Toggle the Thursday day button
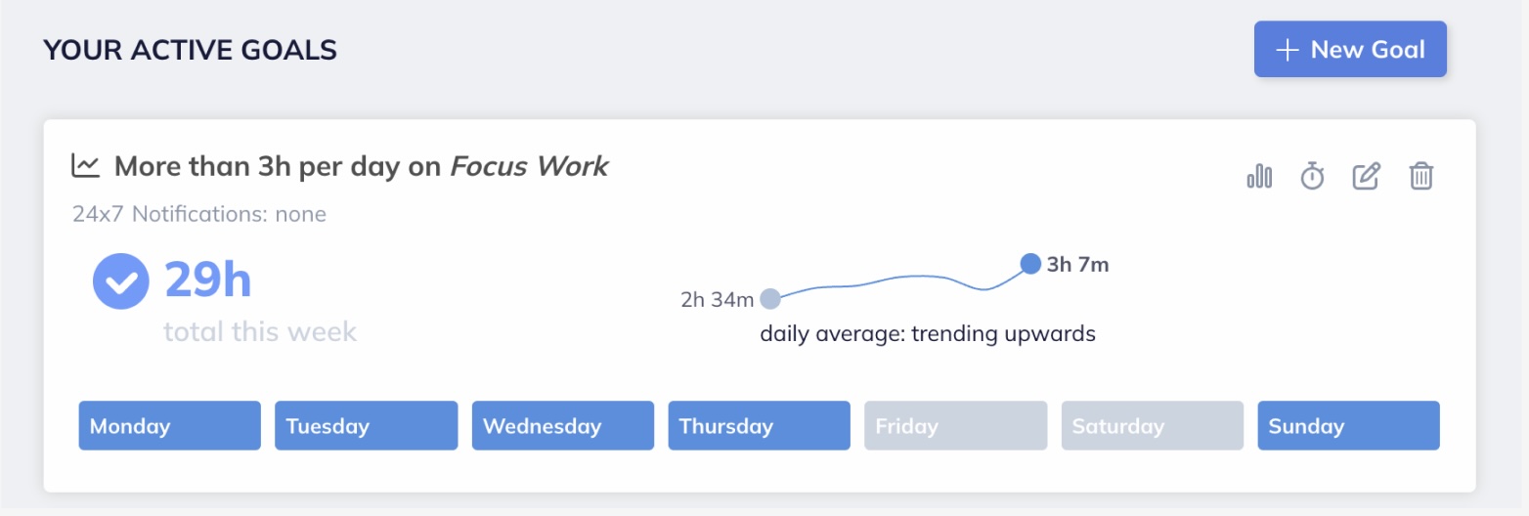The height and width of the screenshot is (516, 1529). click(x=760, y=425)
